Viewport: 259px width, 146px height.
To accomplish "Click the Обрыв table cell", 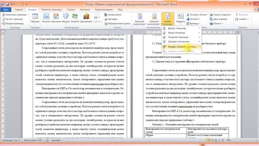I will pyautogui.click(x=166, y=135).
